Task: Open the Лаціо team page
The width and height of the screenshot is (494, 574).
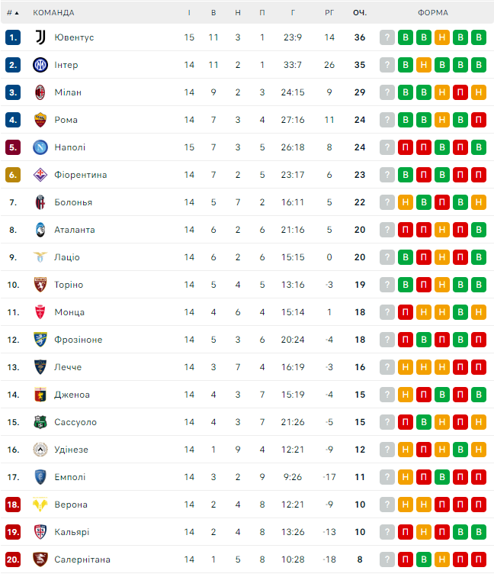Action: (x=67, y=257)
